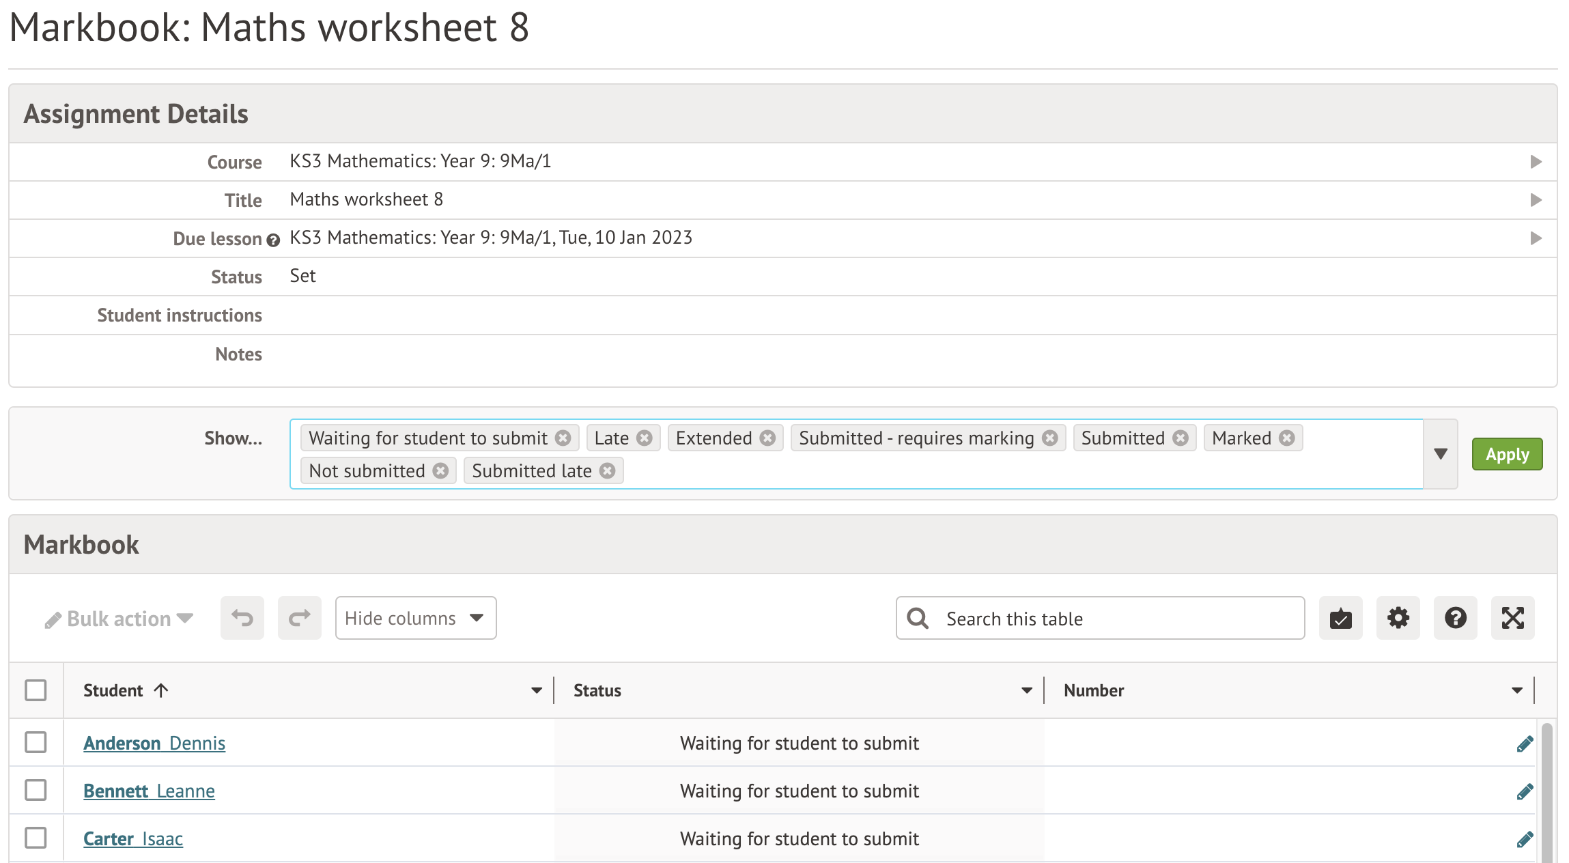Expand the Course details arrow
1569x863 pixels.
[1536, 162]
